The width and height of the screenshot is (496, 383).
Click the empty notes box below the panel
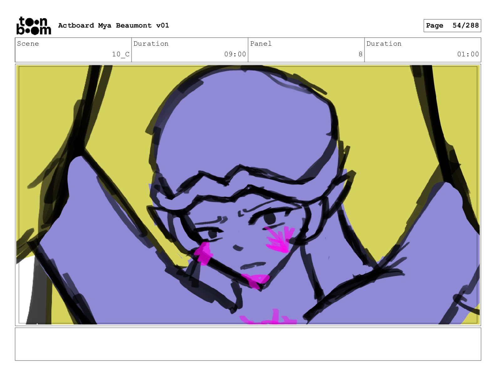[248, 344]
